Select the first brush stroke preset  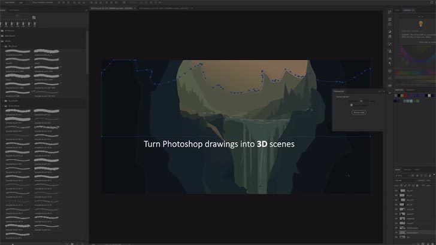(x=18, y=51)
